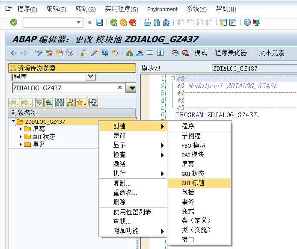Viewport: 297px width, 249px height.
Task: Click the Find Next binoculars icon
Action: 166,22
